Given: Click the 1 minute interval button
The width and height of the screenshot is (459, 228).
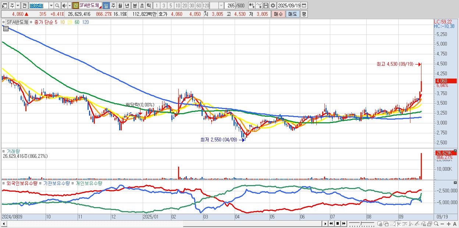Looking at the screenshot, I should point(156,6).
